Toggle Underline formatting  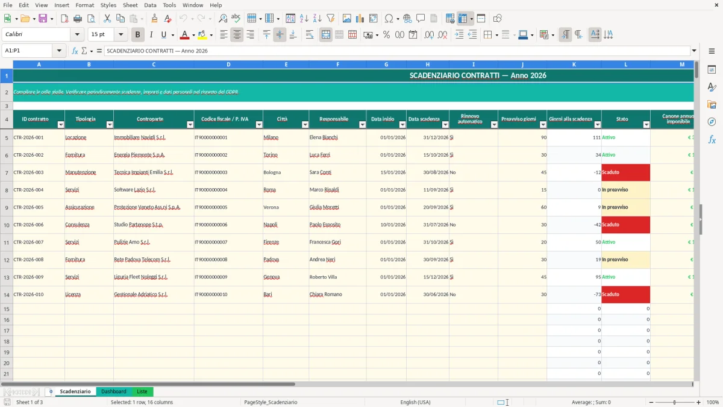164,35
